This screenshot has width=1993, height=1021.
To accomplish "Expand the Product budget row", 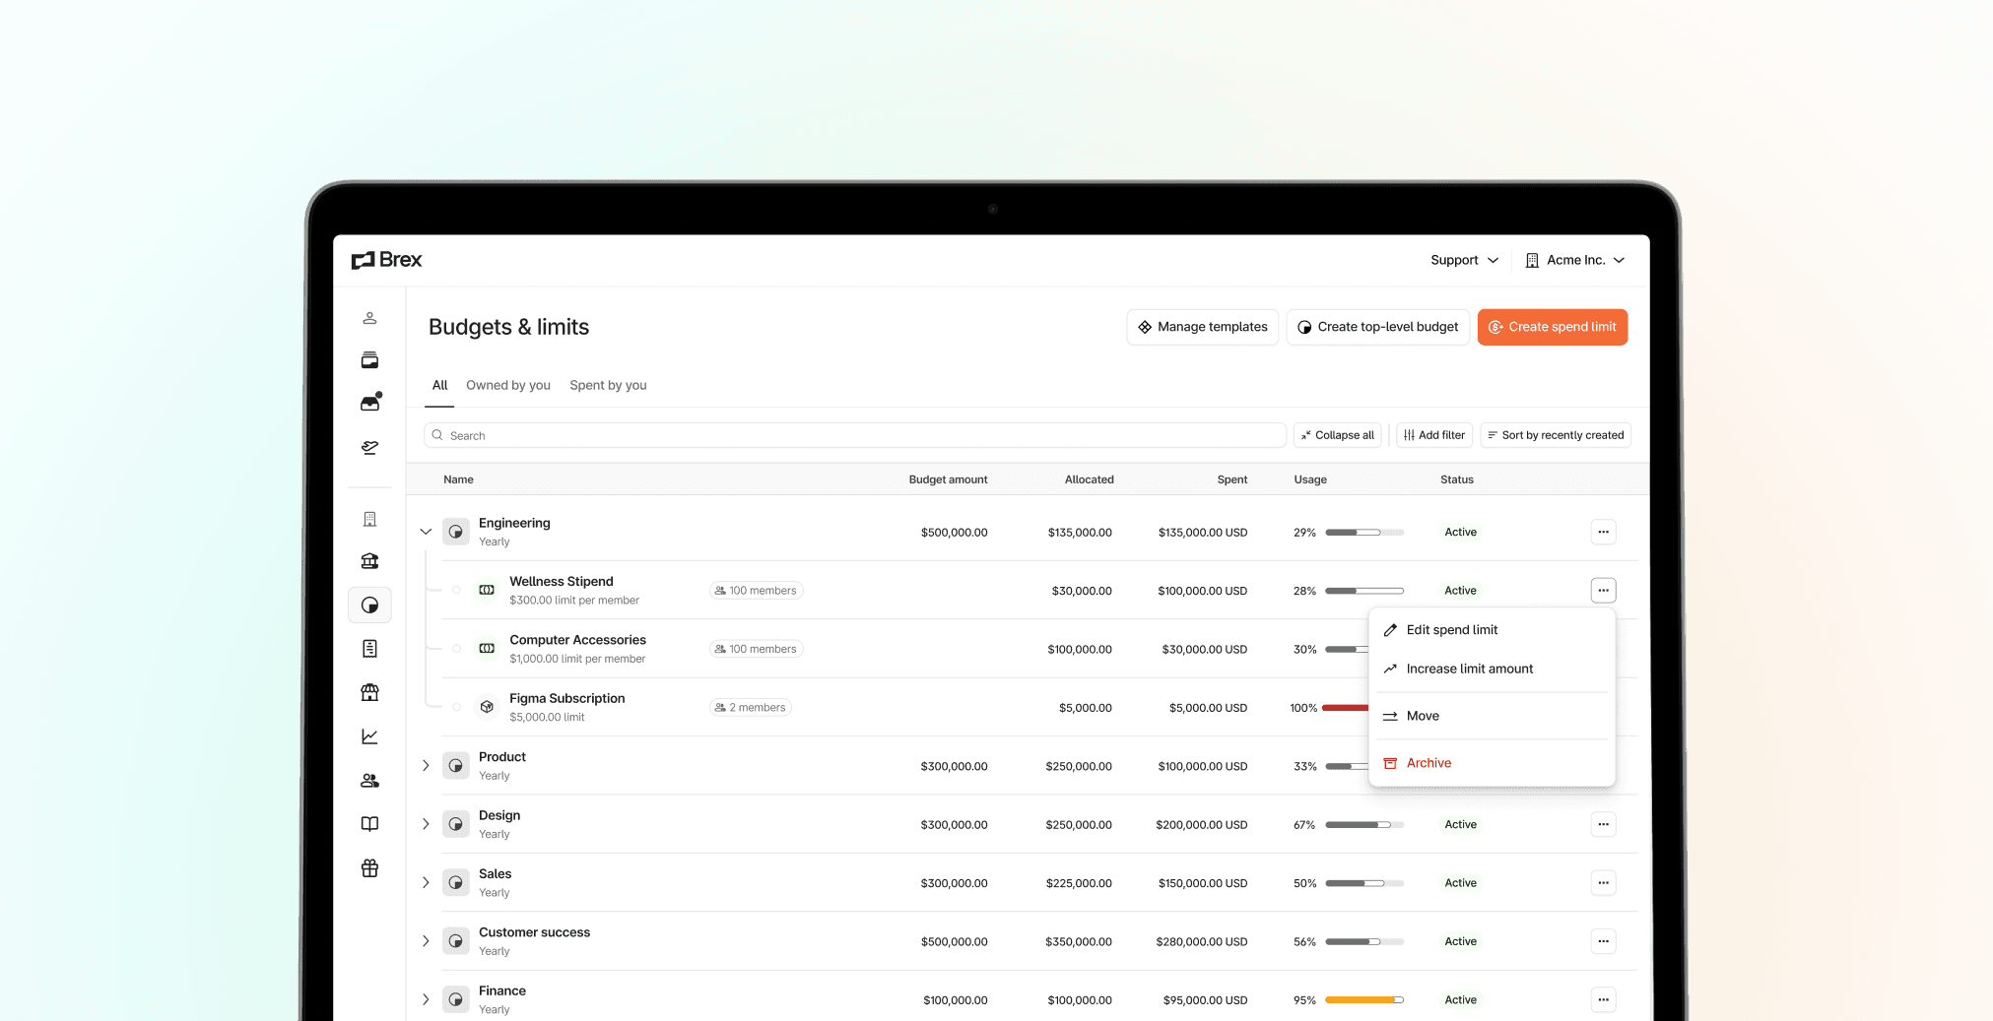I will pos(426,766).
